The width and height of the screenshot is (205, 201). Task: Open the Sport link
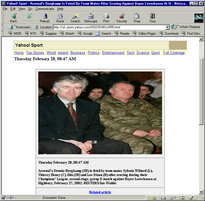pyautogui.click(x=155, y=53)
